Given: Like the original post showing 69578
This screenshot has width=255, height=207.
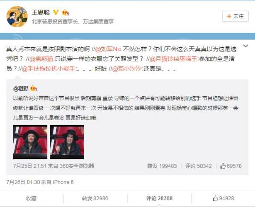Looking at the screenshot, I should click(x=231, y=166).
